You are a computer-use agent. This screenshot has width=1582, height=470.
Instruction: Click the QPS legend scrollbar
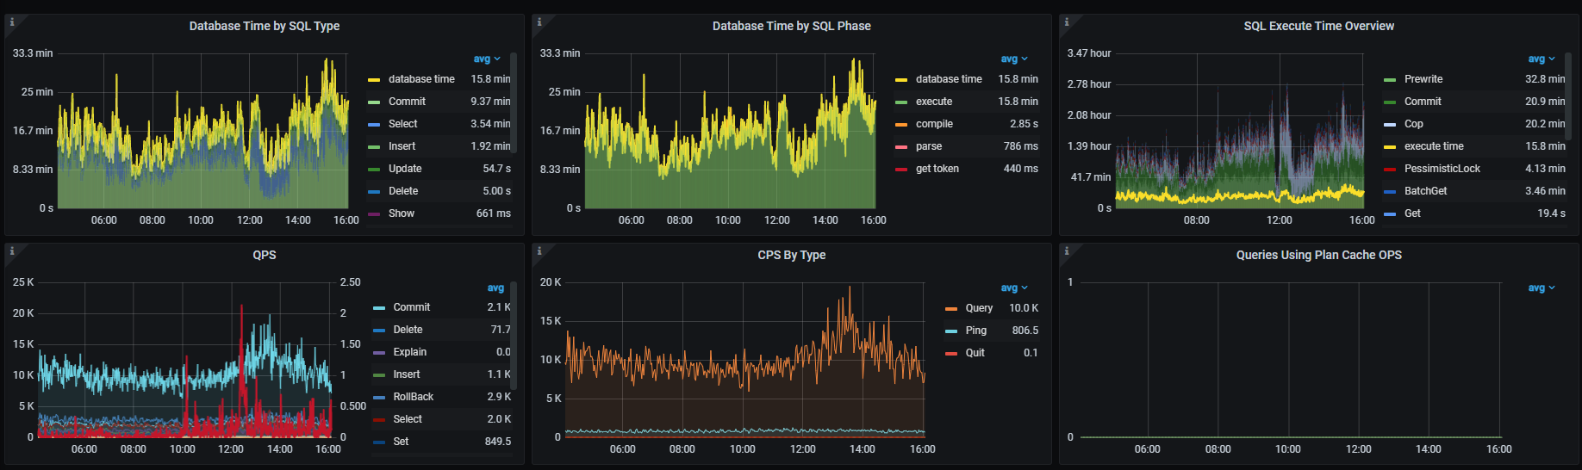pos(514,336)
